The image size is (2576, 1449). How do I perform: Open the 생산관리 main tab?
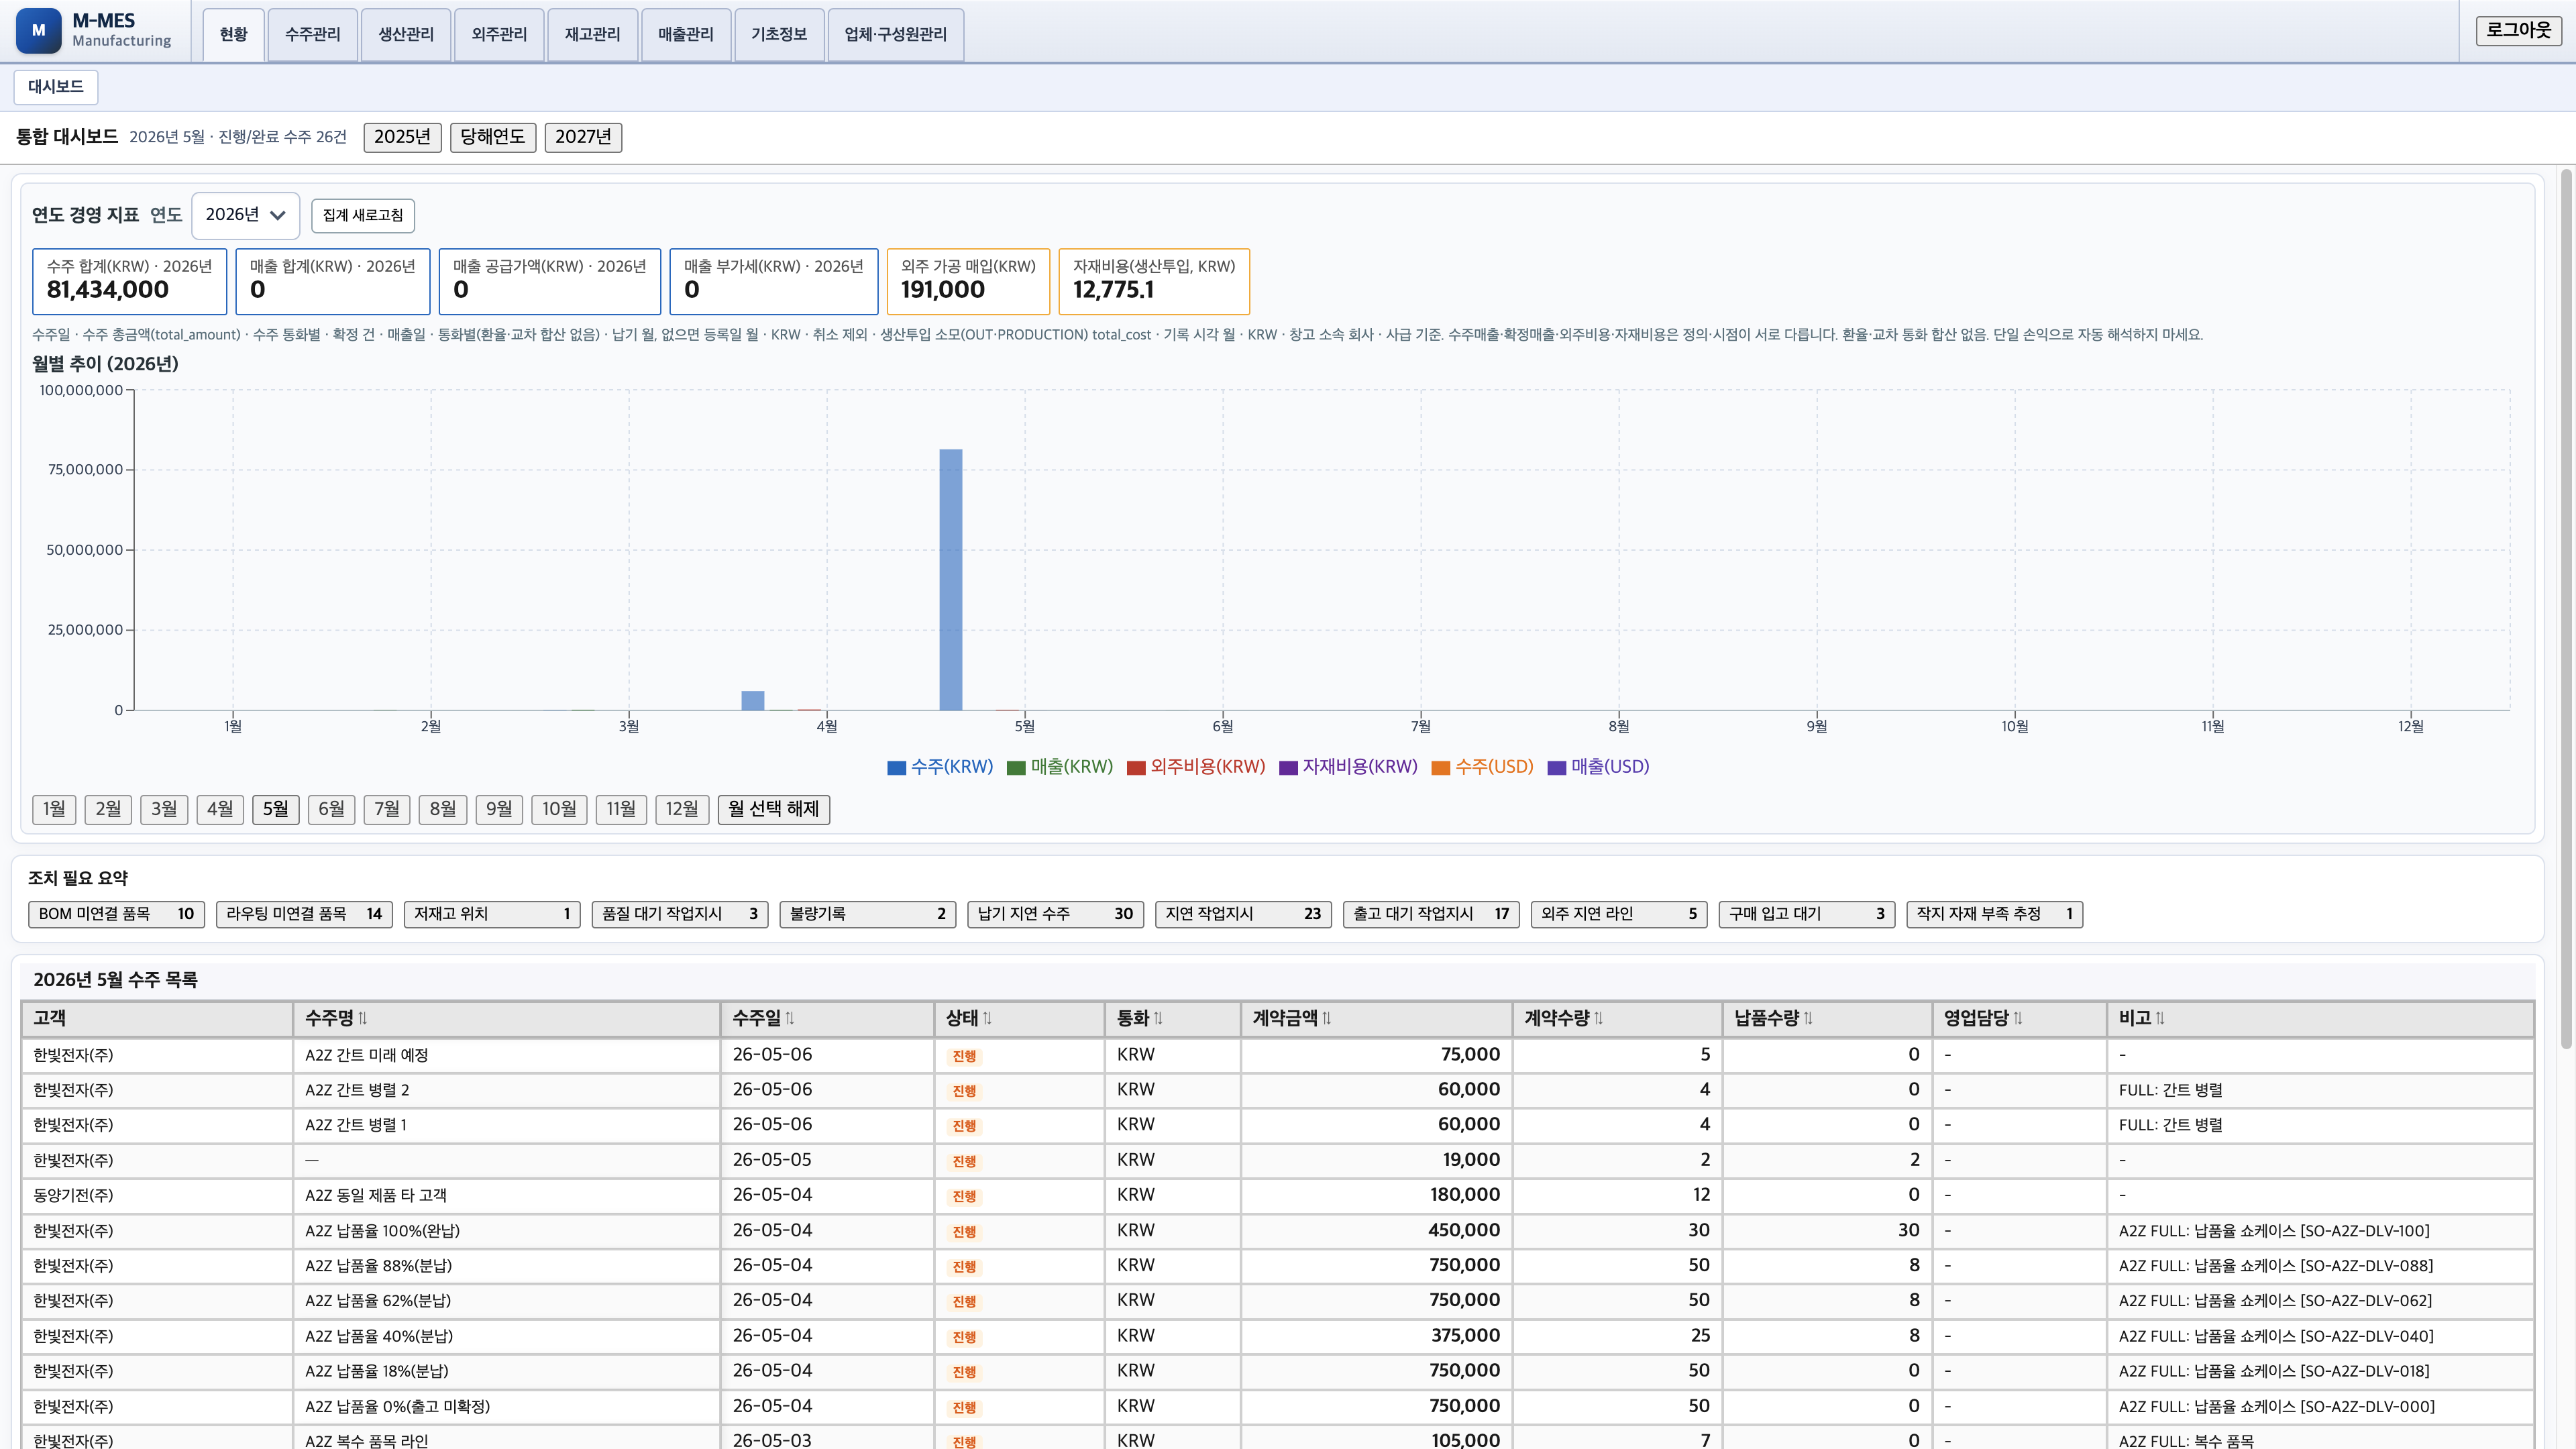[x=406, y=35]
